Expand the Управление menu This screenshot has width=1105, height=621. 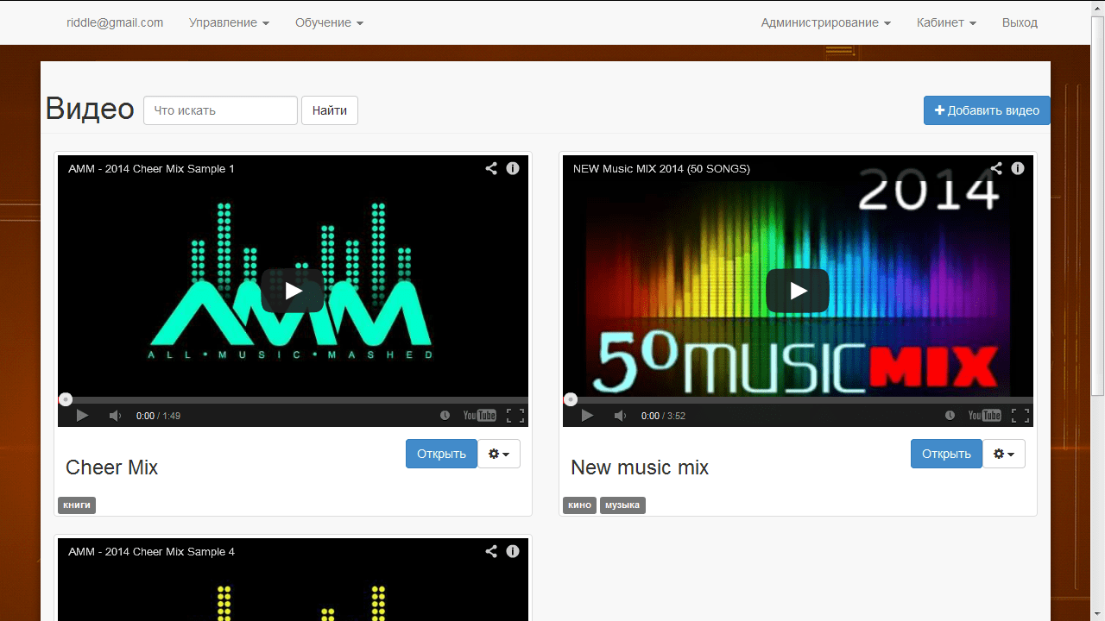coord(230,22)
